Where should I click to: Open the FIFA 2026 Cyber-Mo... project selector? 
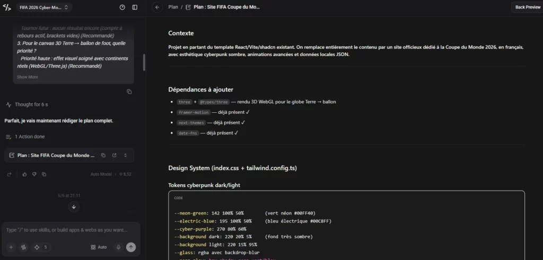tap(44, 7)
